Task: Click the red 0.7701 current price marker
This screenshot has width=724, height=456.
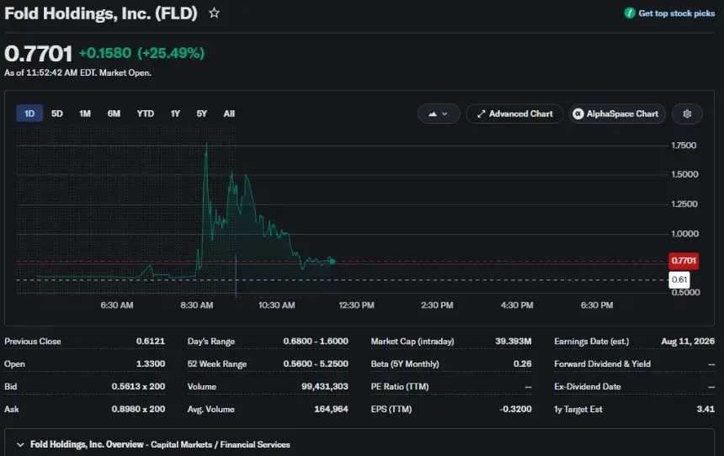Action: coord(684,261)
